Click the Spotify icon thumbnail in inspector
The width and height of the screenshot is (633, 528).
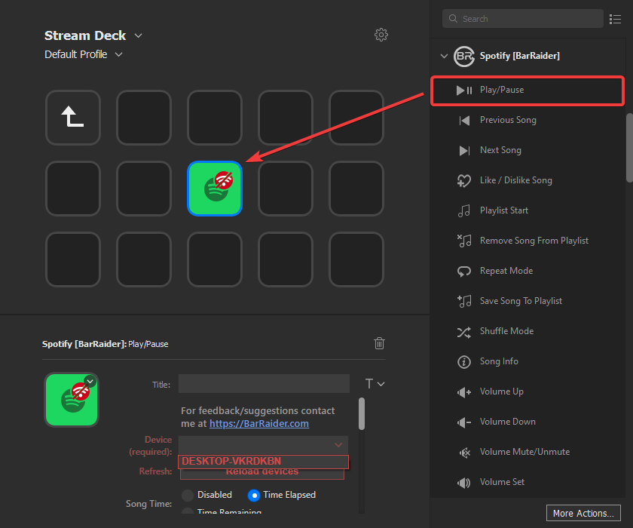coord(72,400)
